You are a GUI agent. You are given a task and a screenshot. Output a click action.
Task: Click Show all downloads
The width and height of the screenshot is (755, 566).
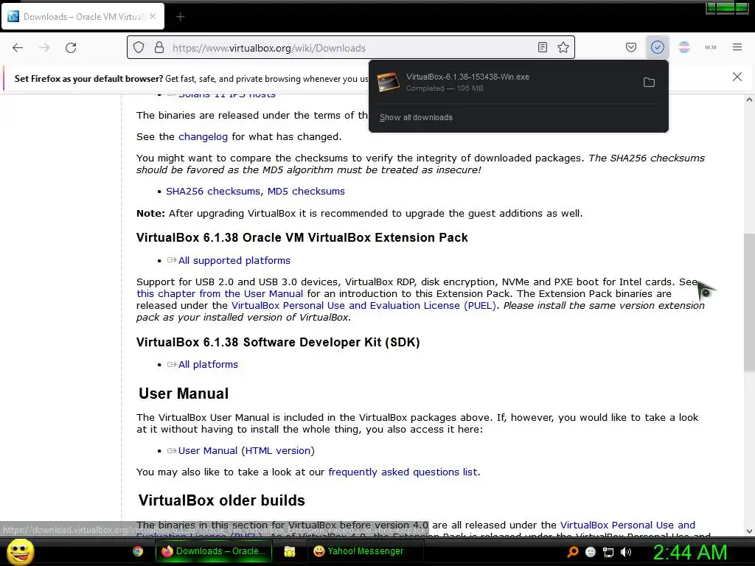coord(416,117)
